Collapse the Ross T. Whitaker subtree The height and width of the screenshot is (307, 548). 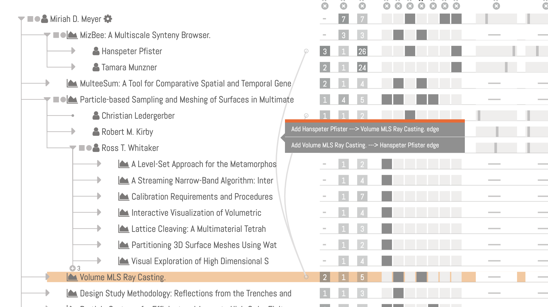pyautogui.click(x=73, y=148)
